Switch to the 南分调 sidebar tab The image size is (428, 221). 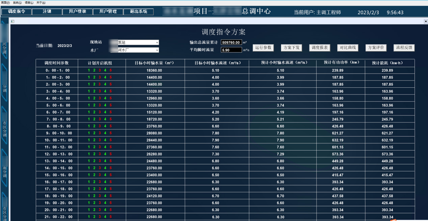(x=4, y=170)
